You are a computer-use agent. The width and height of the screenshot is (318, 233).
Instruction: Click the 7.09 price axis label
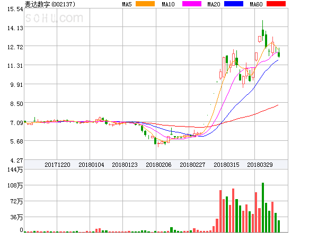point(16,123)
